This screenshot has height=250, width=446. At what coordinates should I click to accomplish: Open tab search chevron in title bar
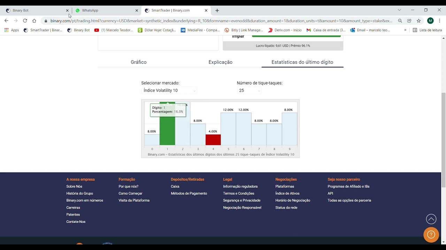399,10
